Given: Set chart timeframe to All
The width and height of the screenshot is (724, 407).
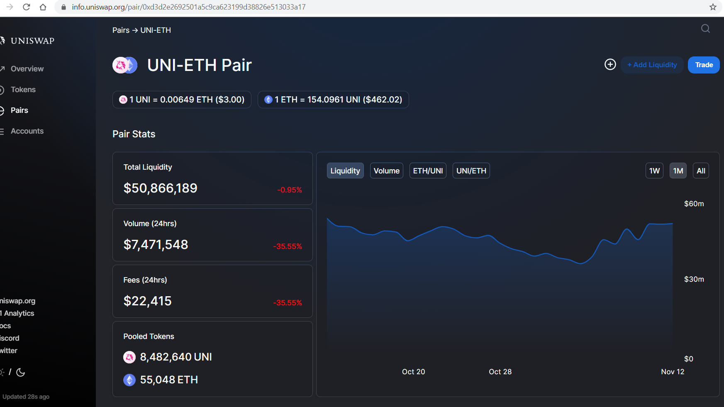Looking at the screenshot, I should coord(701,171).
